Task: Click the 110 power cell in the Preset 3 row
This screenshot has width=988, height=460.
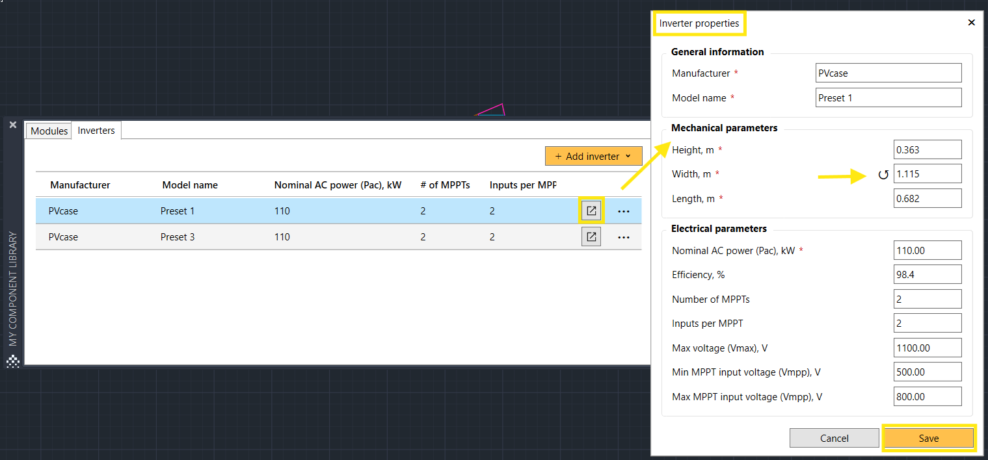Action: (x=282, y=237)
